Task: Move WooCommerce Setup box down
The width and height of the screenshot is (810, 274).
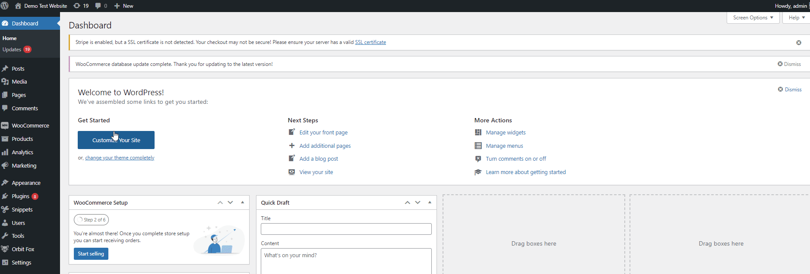Action: coord(231,202)
